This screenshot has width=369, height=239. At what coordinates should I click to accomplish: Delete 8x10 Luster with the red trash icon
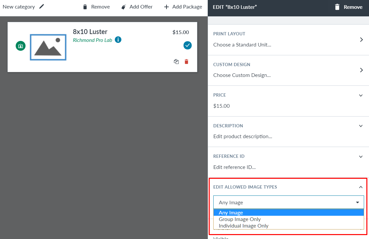tap(186, 62)
